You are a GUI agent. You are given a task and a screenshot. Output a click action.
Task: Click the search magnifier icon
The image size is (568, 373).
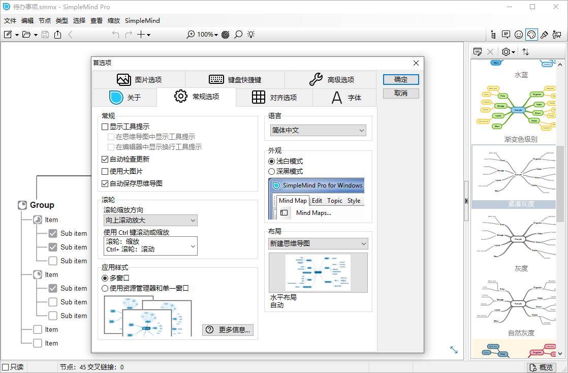point(238,34)
